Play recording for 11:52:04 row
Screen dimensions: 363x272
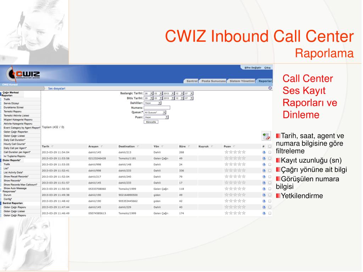[264, 177]
